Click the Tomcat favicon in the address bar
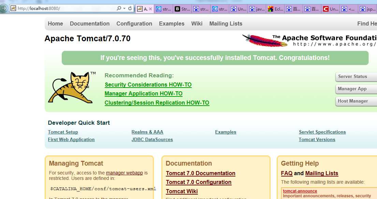 coord(13,9)
